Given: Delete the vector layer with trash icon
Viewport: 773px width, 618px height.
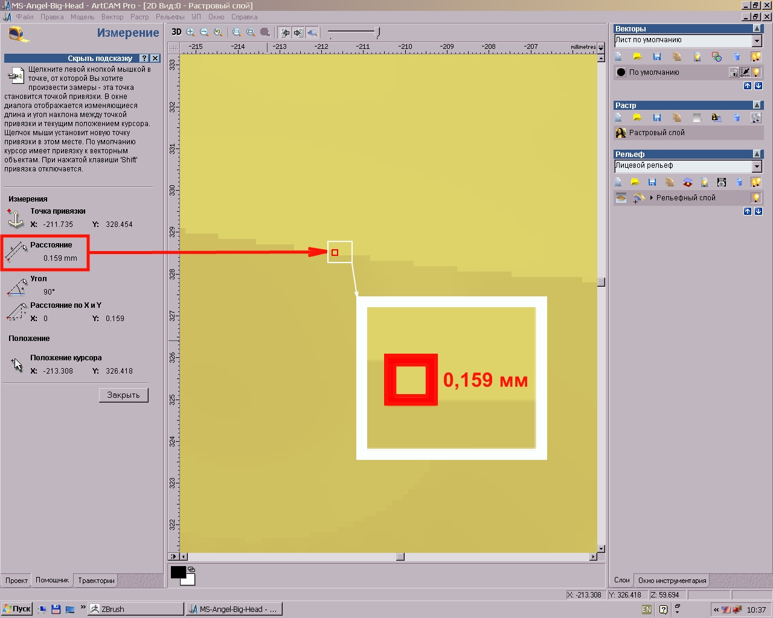Looking at the screenshot, I should click(x=737, y=57).
